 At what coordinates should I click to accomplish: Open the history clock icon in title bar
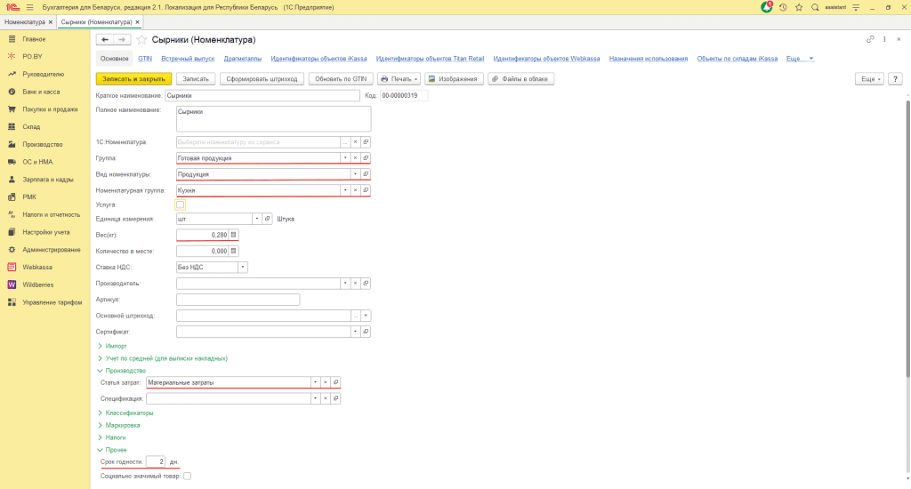[783, 7]
